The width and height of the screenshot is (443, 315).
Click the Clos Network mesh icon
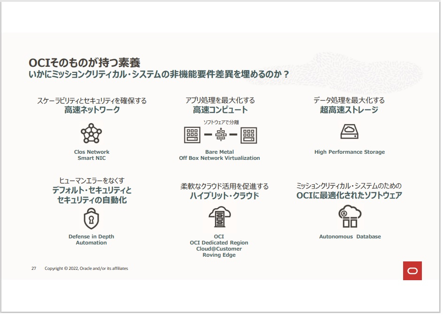point(92,134)
